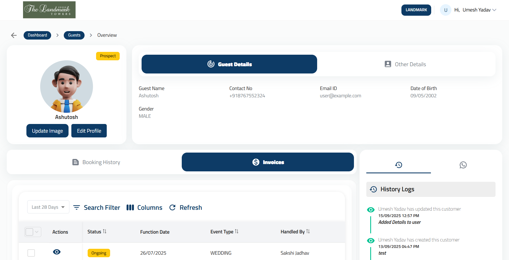This screenshot has height=260, width=509.
Task: Open the WhatsApp logs tab icon
Action: (x=463, y=165)
